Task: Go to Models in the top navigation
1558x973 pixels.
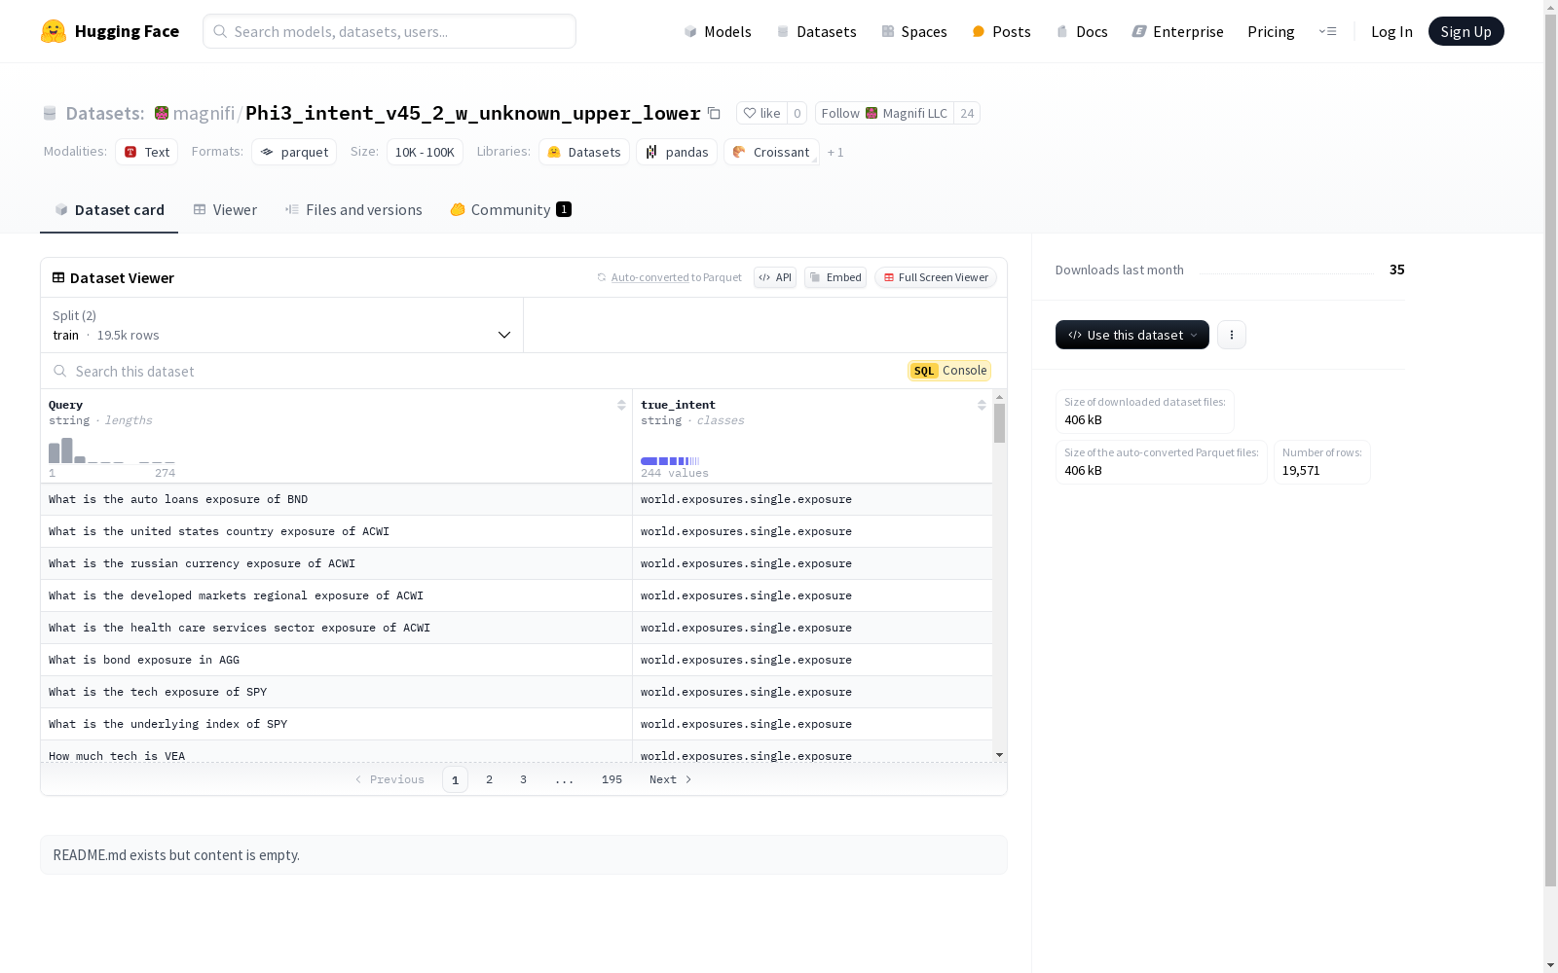Action: [x=718, y=31]
